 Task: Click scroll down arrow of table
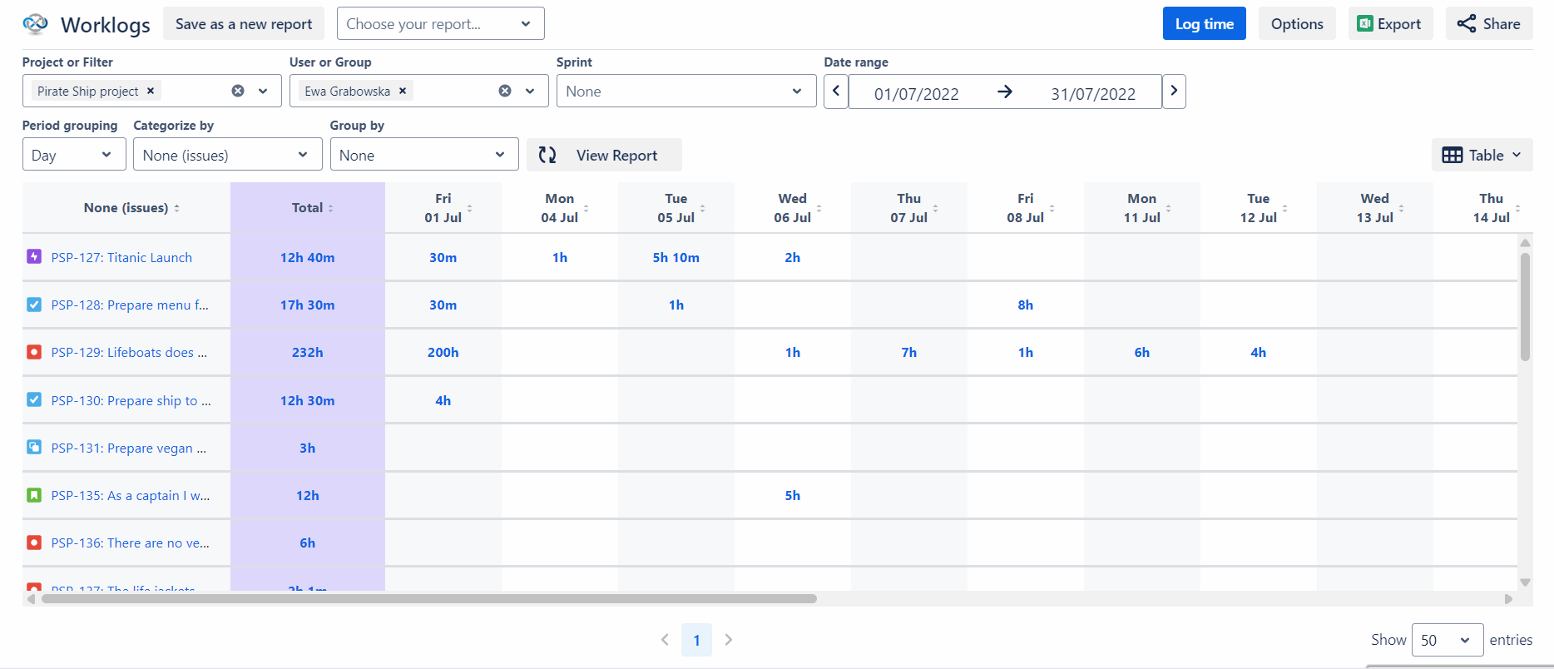click(x=1525, y=582)
